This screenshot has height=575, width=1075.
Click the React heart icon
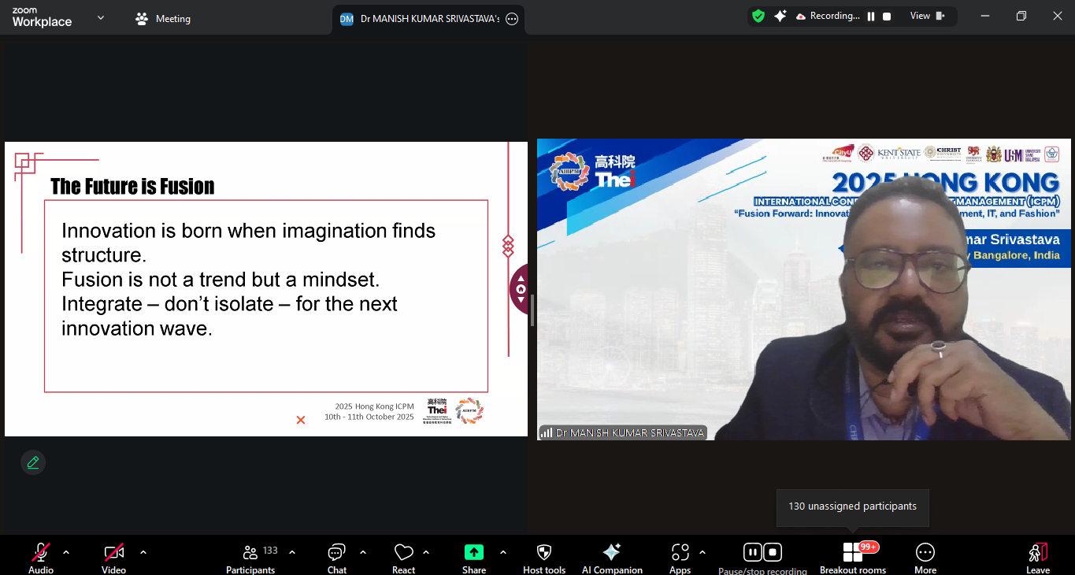[x=403, y=552]
